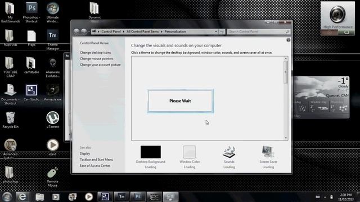Open the fraps vids folder
This screenshot has height=202, width=360.
[10, 38]
